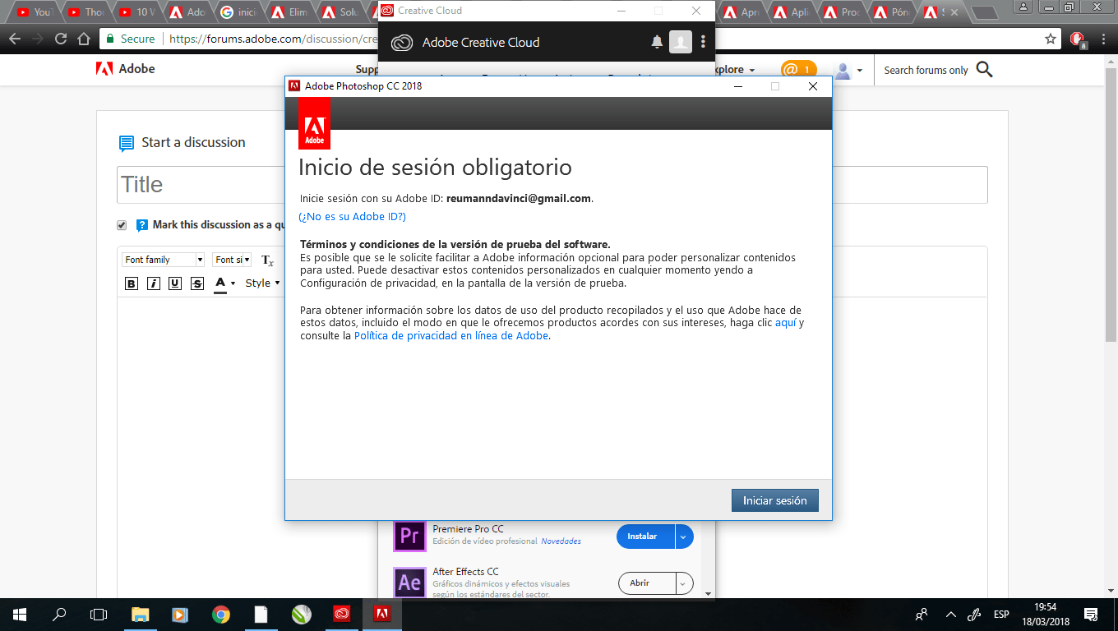Open Creative Cloud from the taskbar
Viewport: 1118px width, 631px height.
pos(342,614)
